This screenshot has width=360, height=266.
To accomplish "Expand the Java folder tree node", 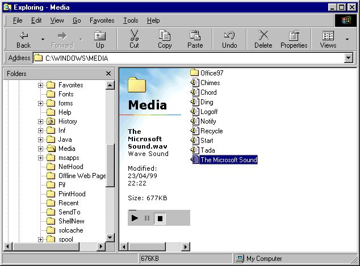I will pos(40,140).
